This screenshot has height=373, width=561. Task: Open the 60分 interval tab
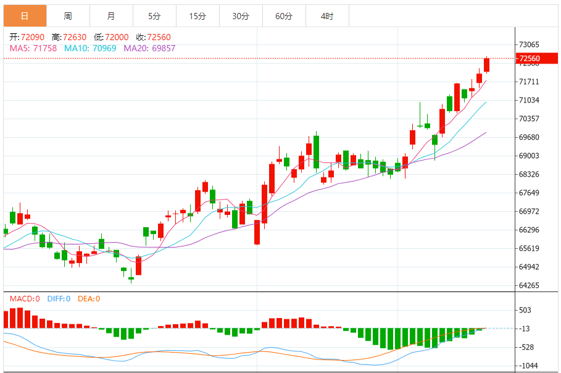click(284, 16)
